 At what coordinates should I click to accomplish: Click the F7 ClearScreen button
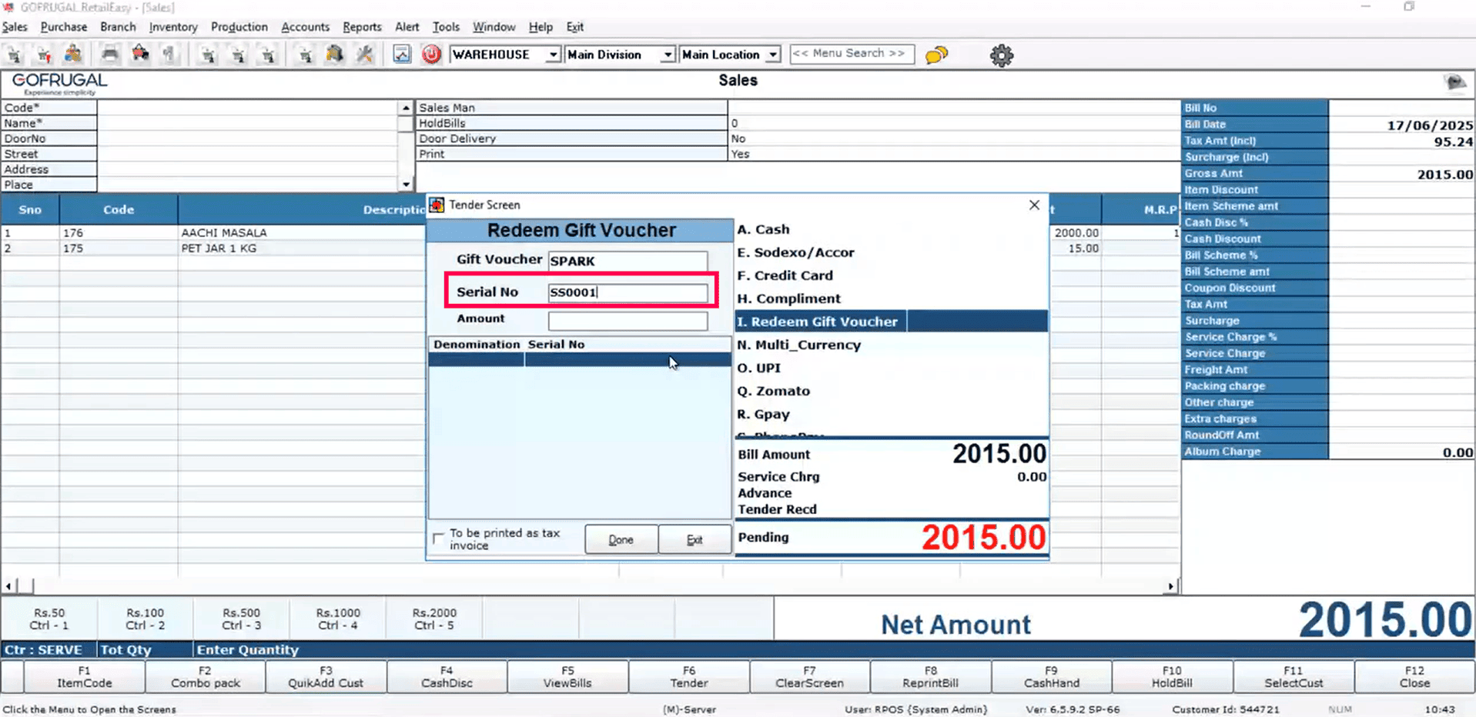[810, 677]
